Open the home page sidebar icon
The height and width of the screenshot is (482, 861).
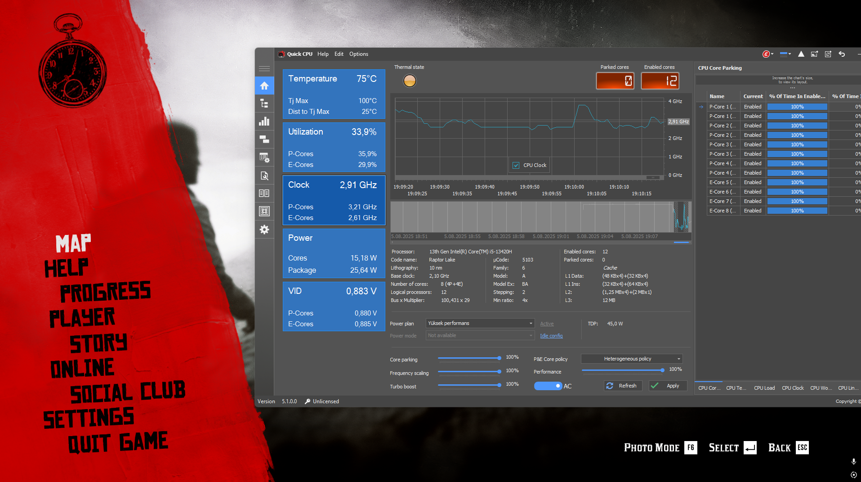coord(264,86)
